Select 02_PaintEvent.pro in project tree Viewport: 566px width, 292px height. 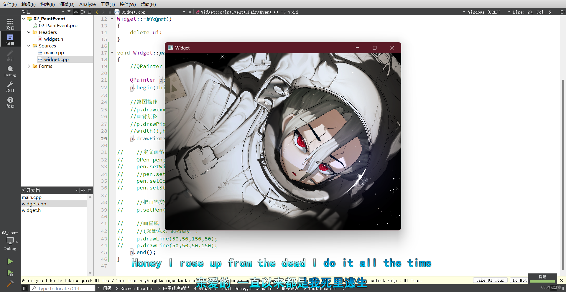click(58, 25)
